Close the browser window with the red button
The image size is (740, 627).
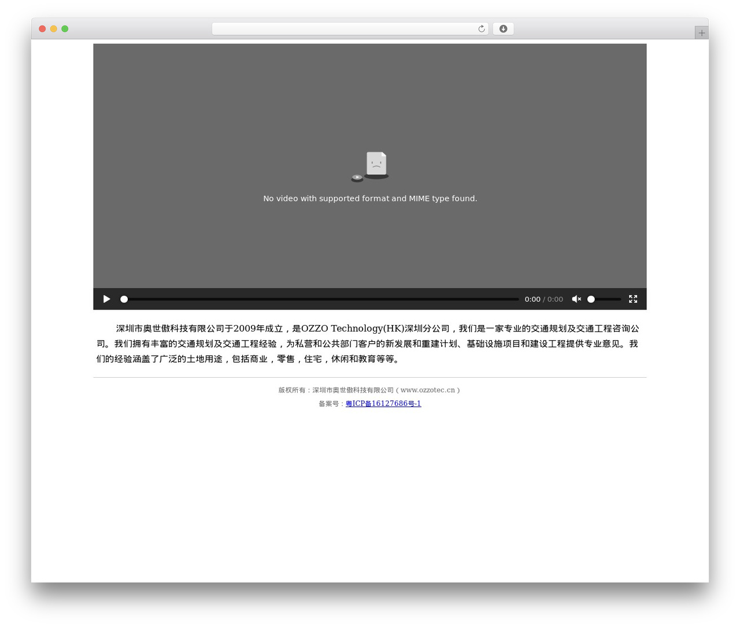[42, 29]
